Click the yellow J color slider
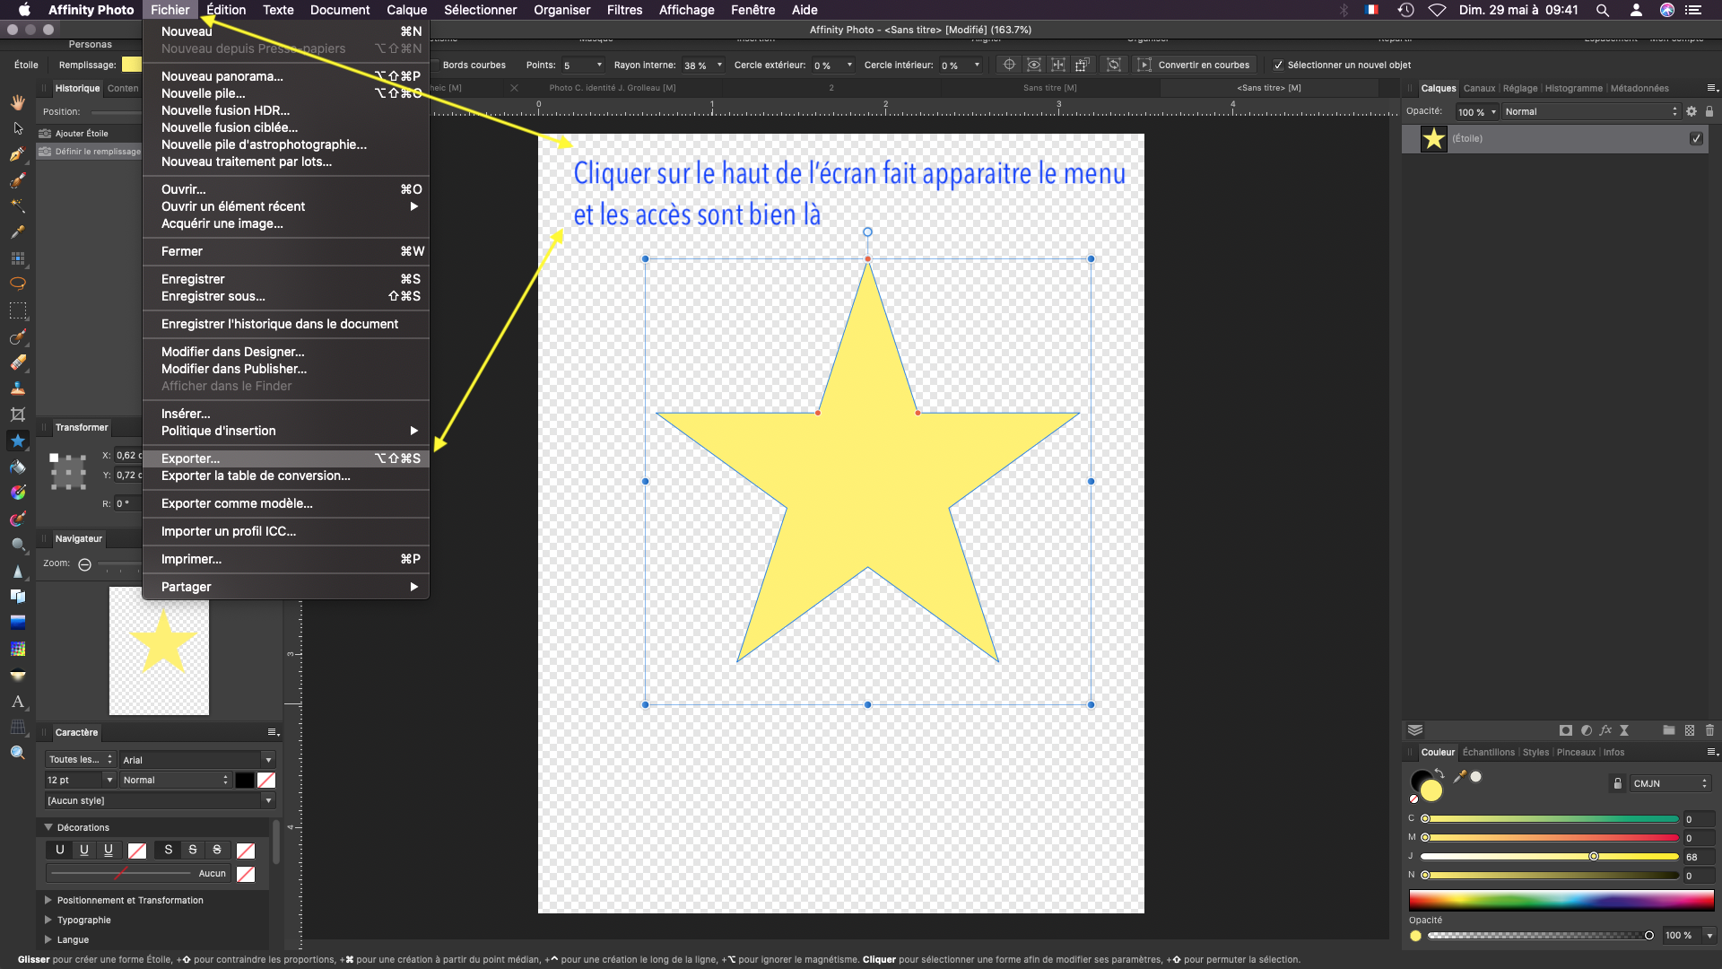Image resolution: width=1722 pixels, height=969 pixels. 1550,856
